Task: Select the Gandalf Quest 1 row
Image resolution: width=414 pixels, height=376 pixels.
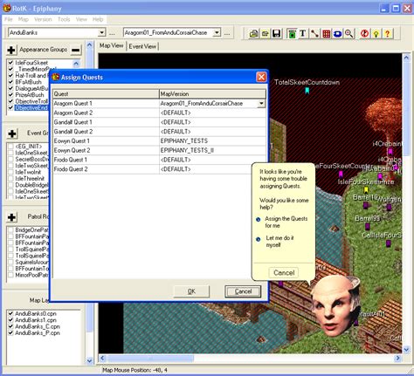Action: pyautogui.click(x=159, y=122)
